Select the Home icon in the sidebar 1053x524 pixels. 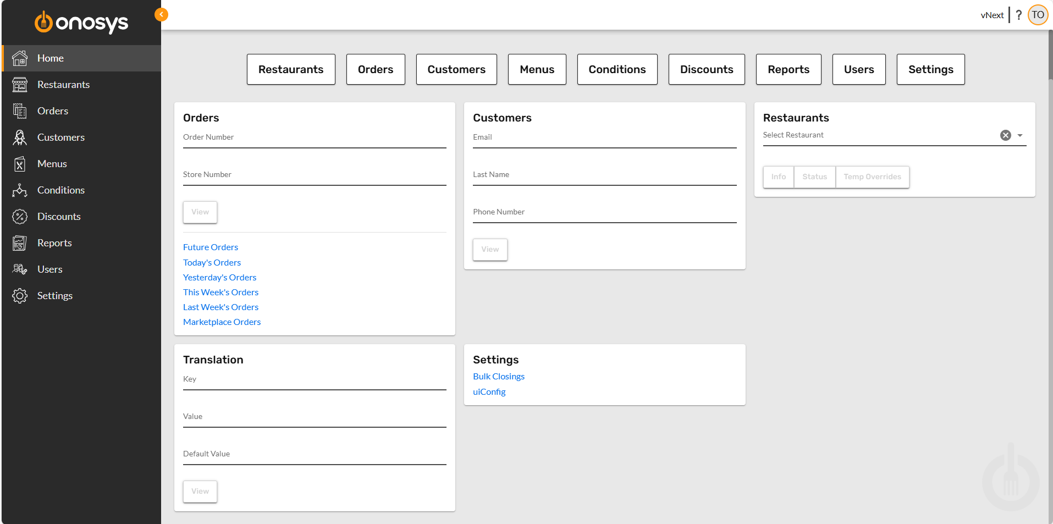(20, 58)
